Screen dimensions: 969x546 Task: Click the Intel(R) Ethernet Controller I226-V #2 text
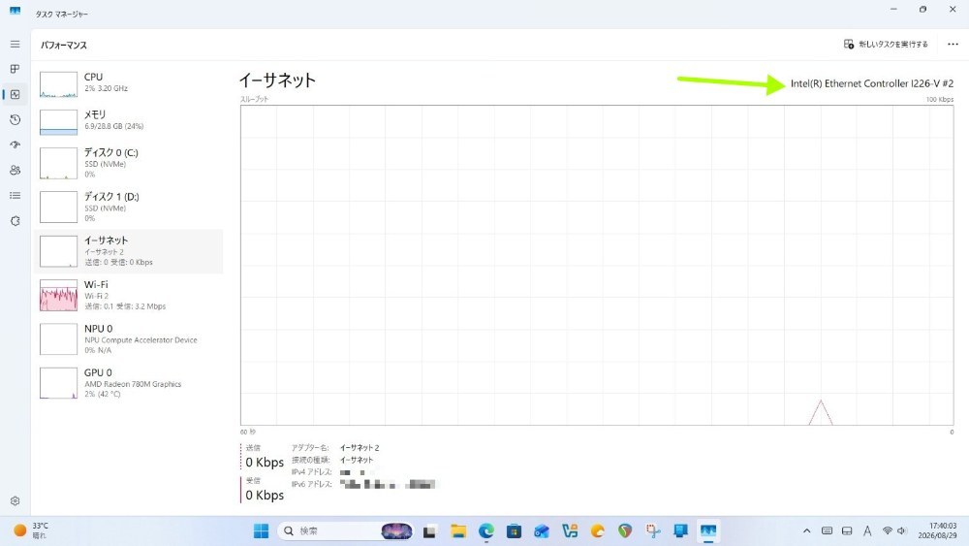[872, 83]
